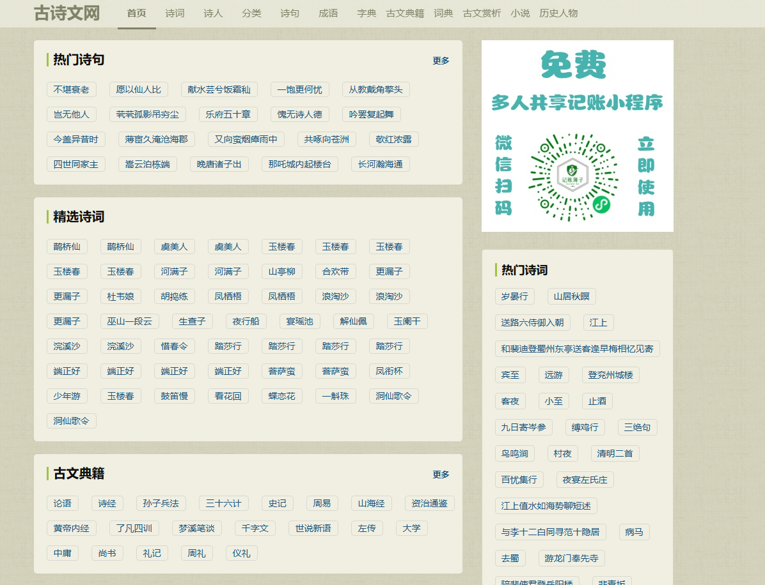Open the 字典 navigation tab
The image size is (765, 585).
(367, 13)
